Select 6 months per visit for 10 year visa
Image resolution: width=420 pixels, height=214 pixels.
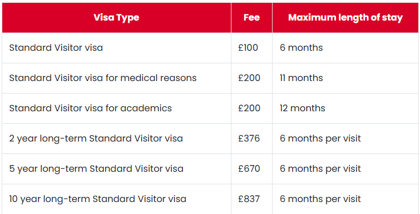click(321, 199)
